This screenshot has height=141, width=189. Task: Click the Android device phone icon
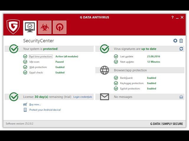click(25, 110)
